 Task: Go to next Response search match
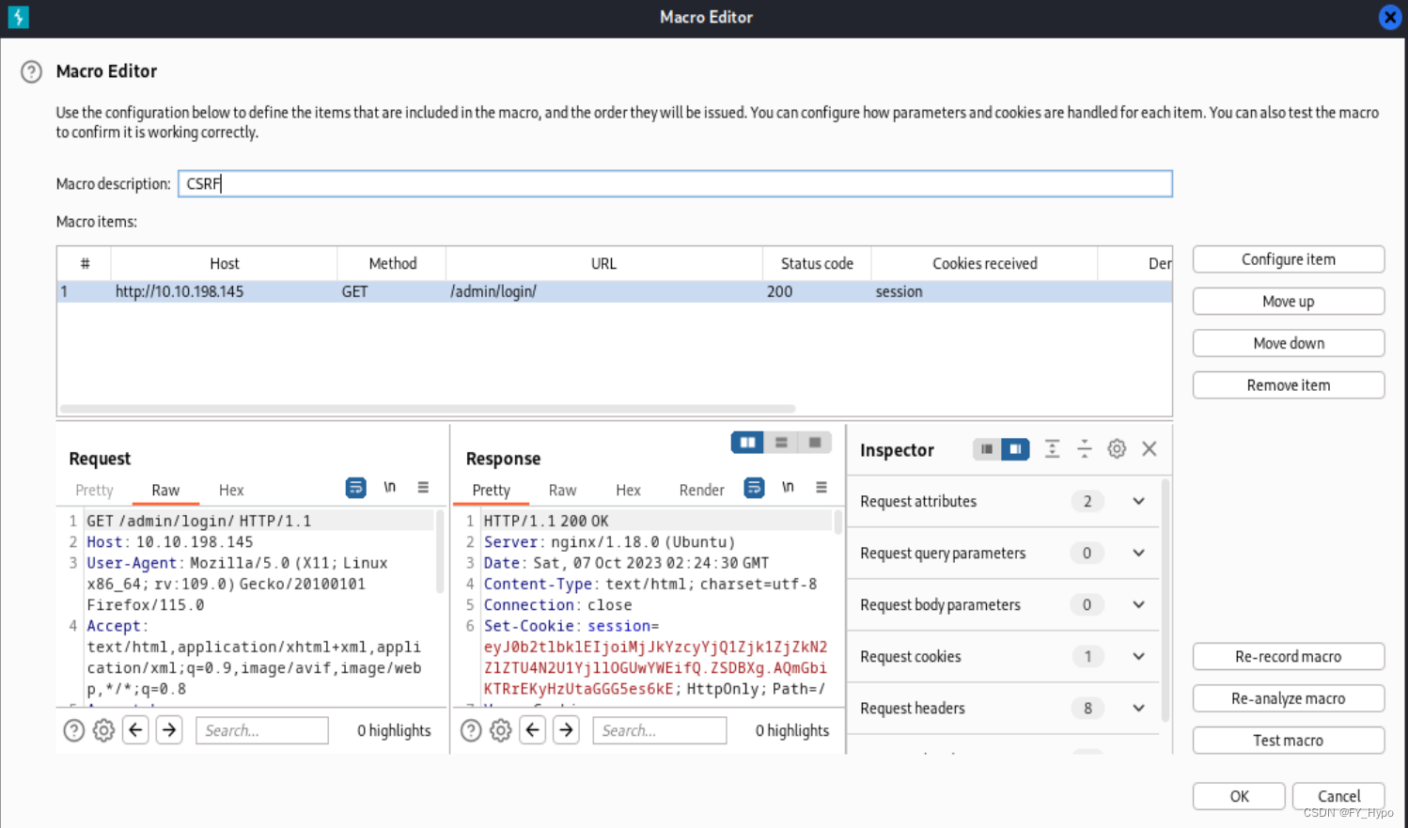pos(566,729)
